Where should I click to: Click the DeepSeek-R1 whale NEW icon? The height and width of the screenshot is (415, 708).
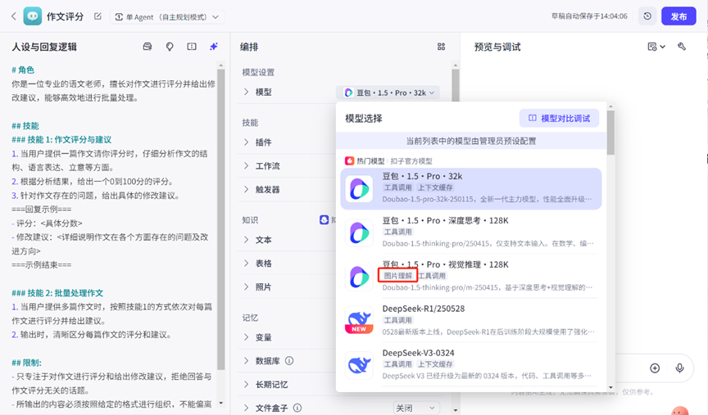359,320
